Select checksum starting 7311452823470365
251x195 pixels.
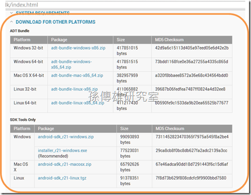pyautogui.click(x=192, y=137)
